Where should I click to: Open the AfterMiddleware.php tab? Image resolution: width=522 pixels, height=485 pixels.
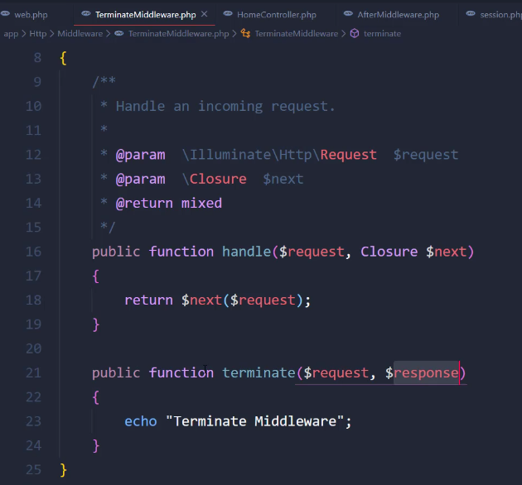point(399,15)
